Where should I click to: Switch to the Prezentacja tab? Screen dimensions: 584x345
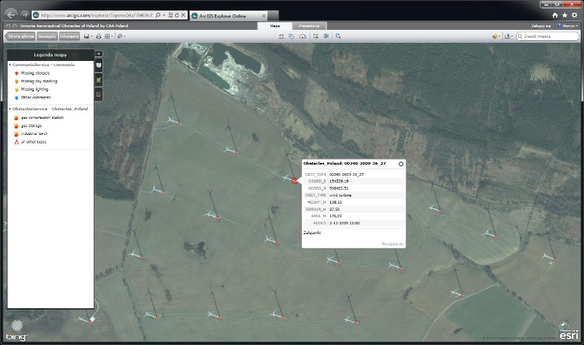[309, 25]
